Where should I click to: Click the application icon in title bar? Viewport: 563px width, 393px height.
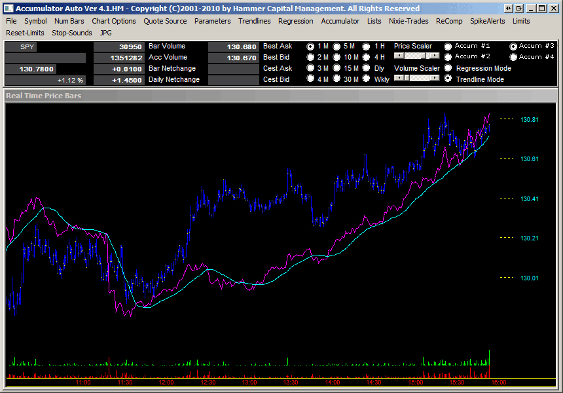[9, 9]
